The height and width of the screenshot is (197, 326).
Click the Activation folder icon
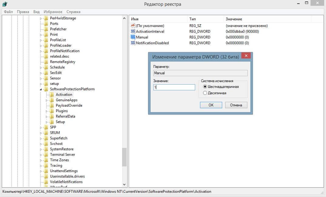coord(52,95)
